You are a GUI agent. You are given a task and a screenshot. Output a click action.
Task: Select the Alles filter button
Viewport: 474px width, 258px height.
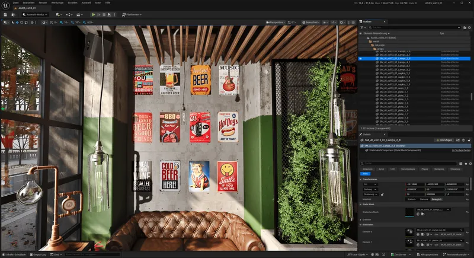tap(365, 174)
